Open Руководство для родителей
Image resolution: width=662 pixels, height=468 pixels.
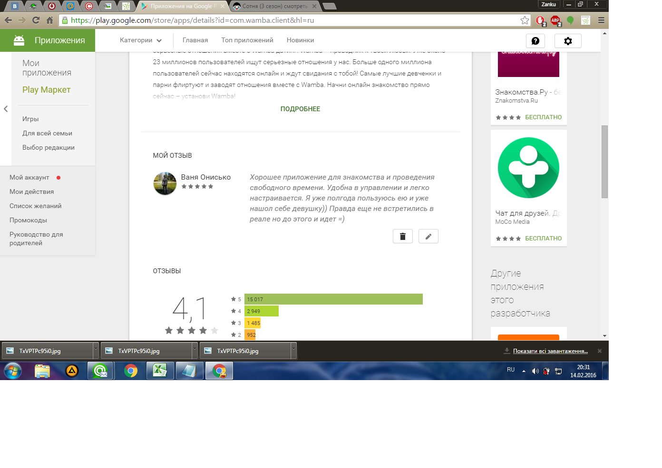click(36, 239)
